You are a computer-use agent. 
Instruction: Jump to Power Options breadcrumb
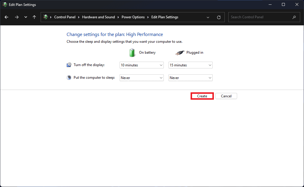(133, 17)
